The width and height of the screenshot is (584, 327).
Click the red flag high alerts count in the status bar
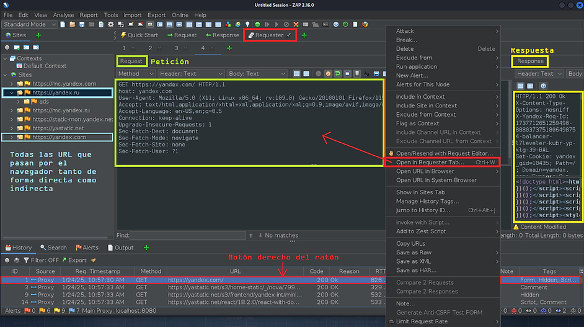[30, 311]
